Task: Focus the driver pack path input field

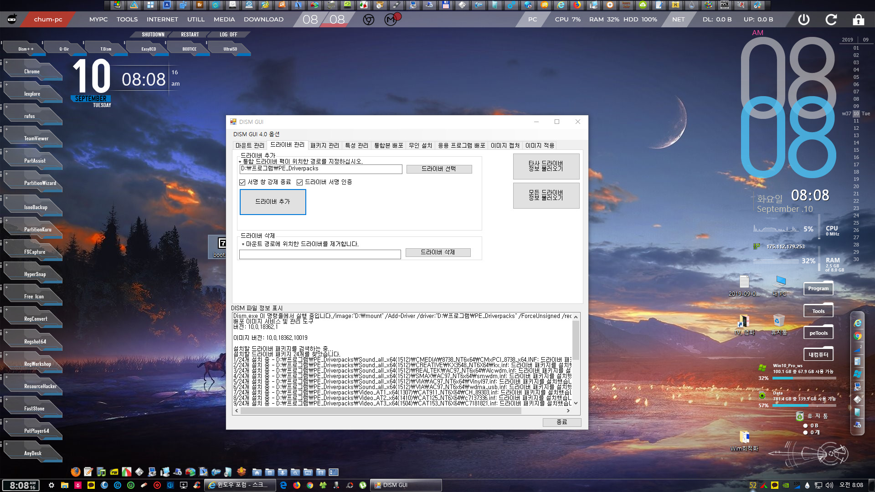Action: (x=321, y=169)
